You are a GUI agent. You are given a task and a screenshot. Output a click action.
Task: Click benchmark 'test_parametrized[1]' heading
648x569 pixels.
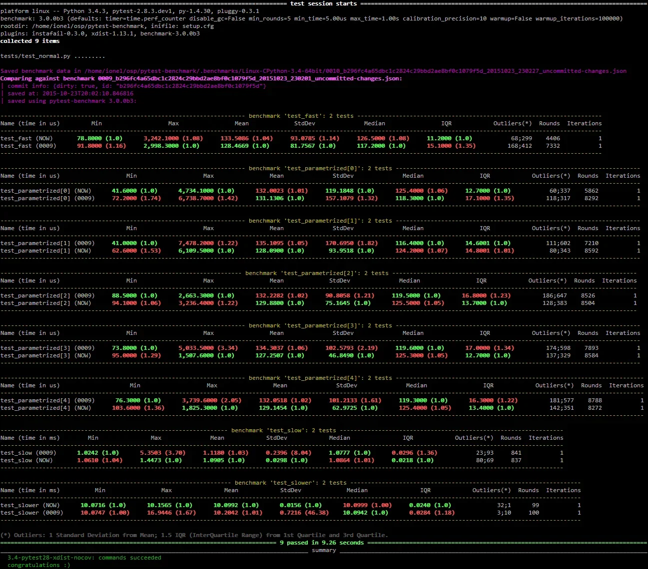320,221
